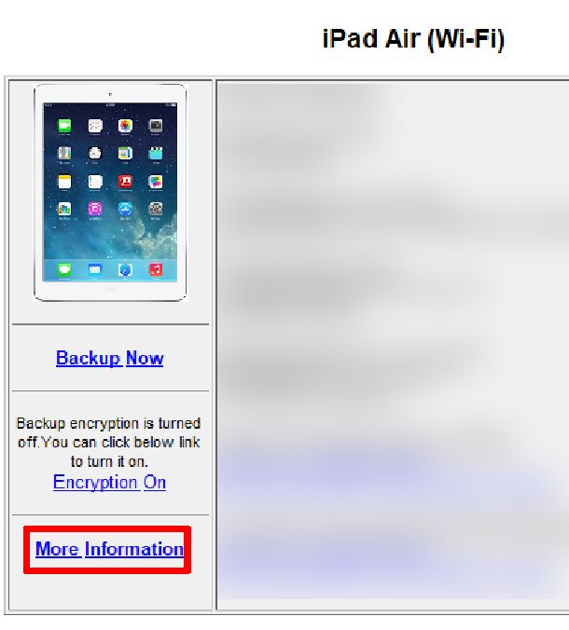Click the Mail envelope icon in iPad dock
This screenshot has height=630, width=569.
(x=95, y=269)
